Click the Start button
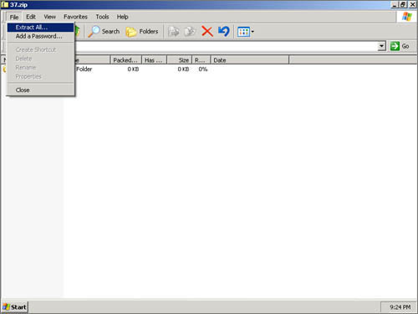The width and height of the screenshot is (418, 314). tap(14, 307)
